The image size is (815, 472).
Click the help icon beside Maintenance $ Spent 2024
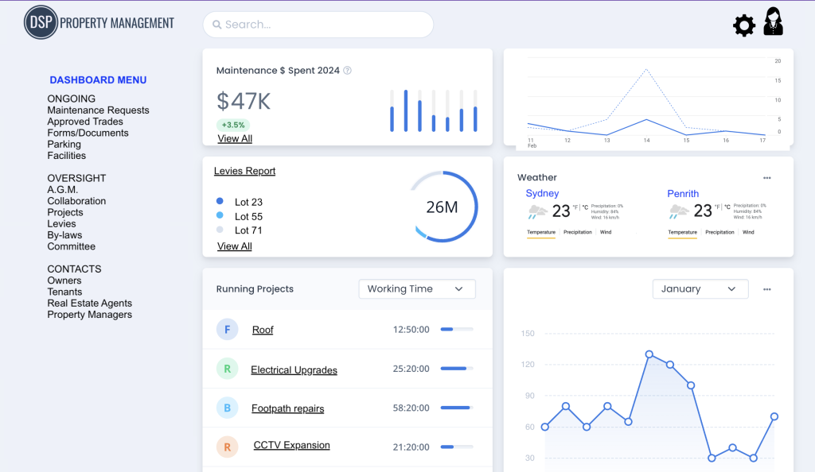click(x=347, y=71)
